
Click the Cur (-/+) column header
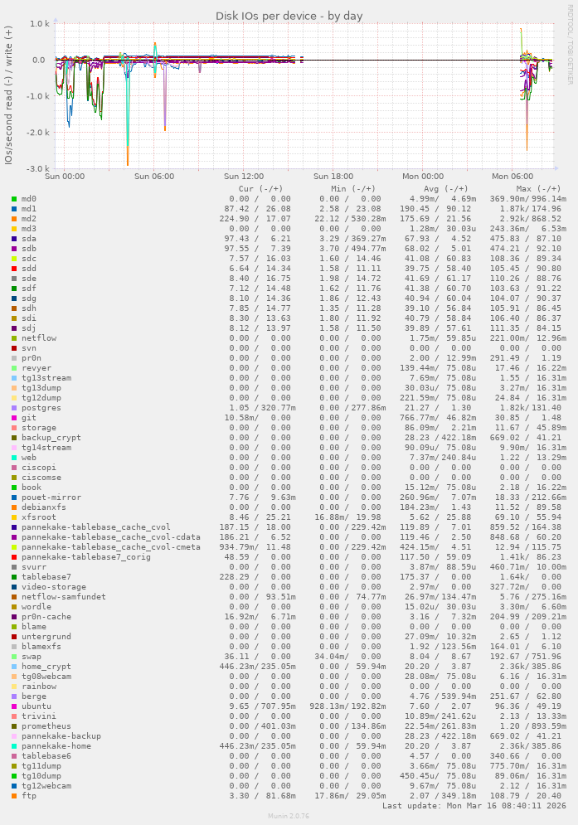(x=260, y=189)
